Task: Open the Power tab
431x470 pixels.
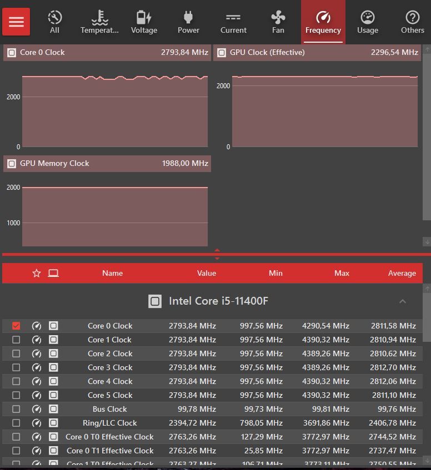Action: (188, 22)
